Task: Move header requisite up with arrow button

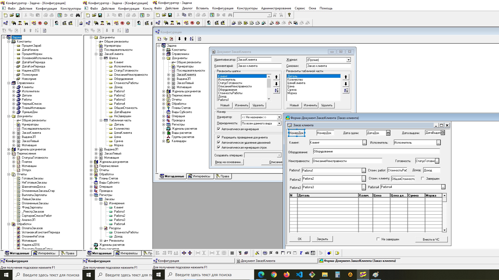Action: [276, 77]
